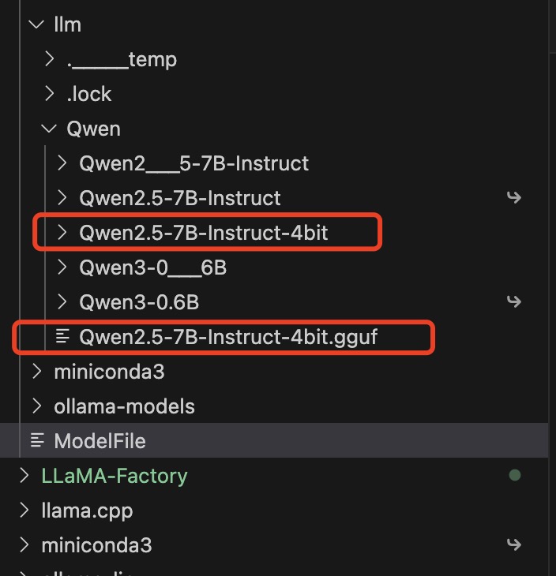Select the Qwen2.5-7B-Instruct-4bit folder
Screen dimensions: 556x576
(203, 233)
